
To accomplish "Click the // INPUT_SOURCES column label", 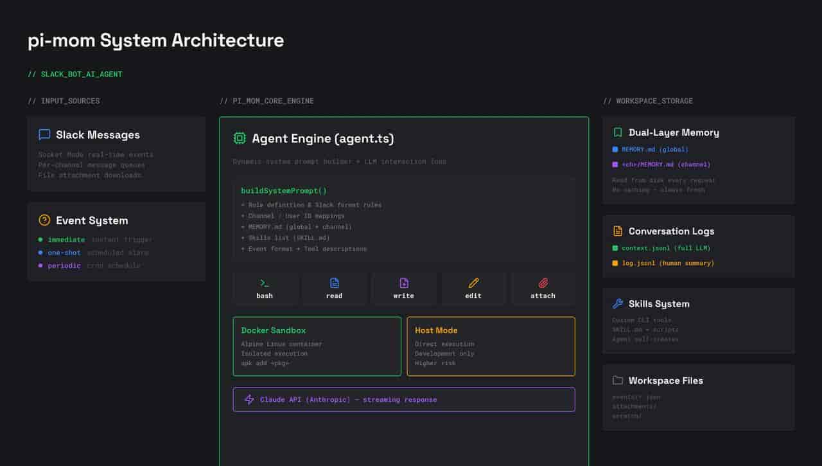I will tap(64, 101).
